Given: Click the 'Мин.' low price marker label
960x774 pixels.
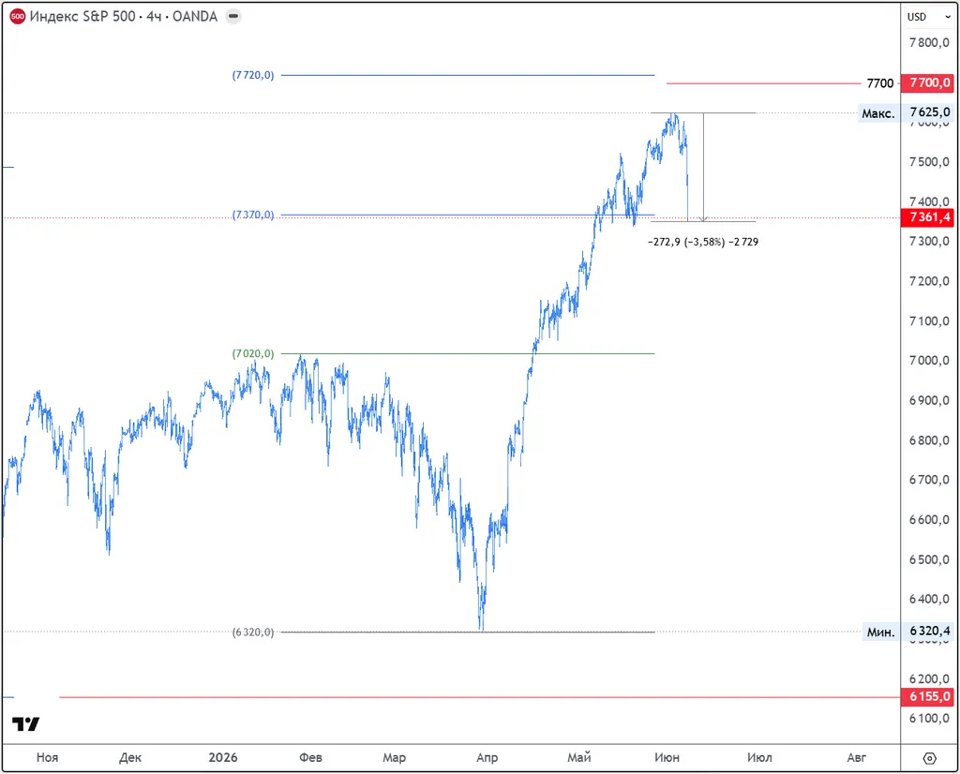Looking at the screenshot, I should click(x=880, y=633).
